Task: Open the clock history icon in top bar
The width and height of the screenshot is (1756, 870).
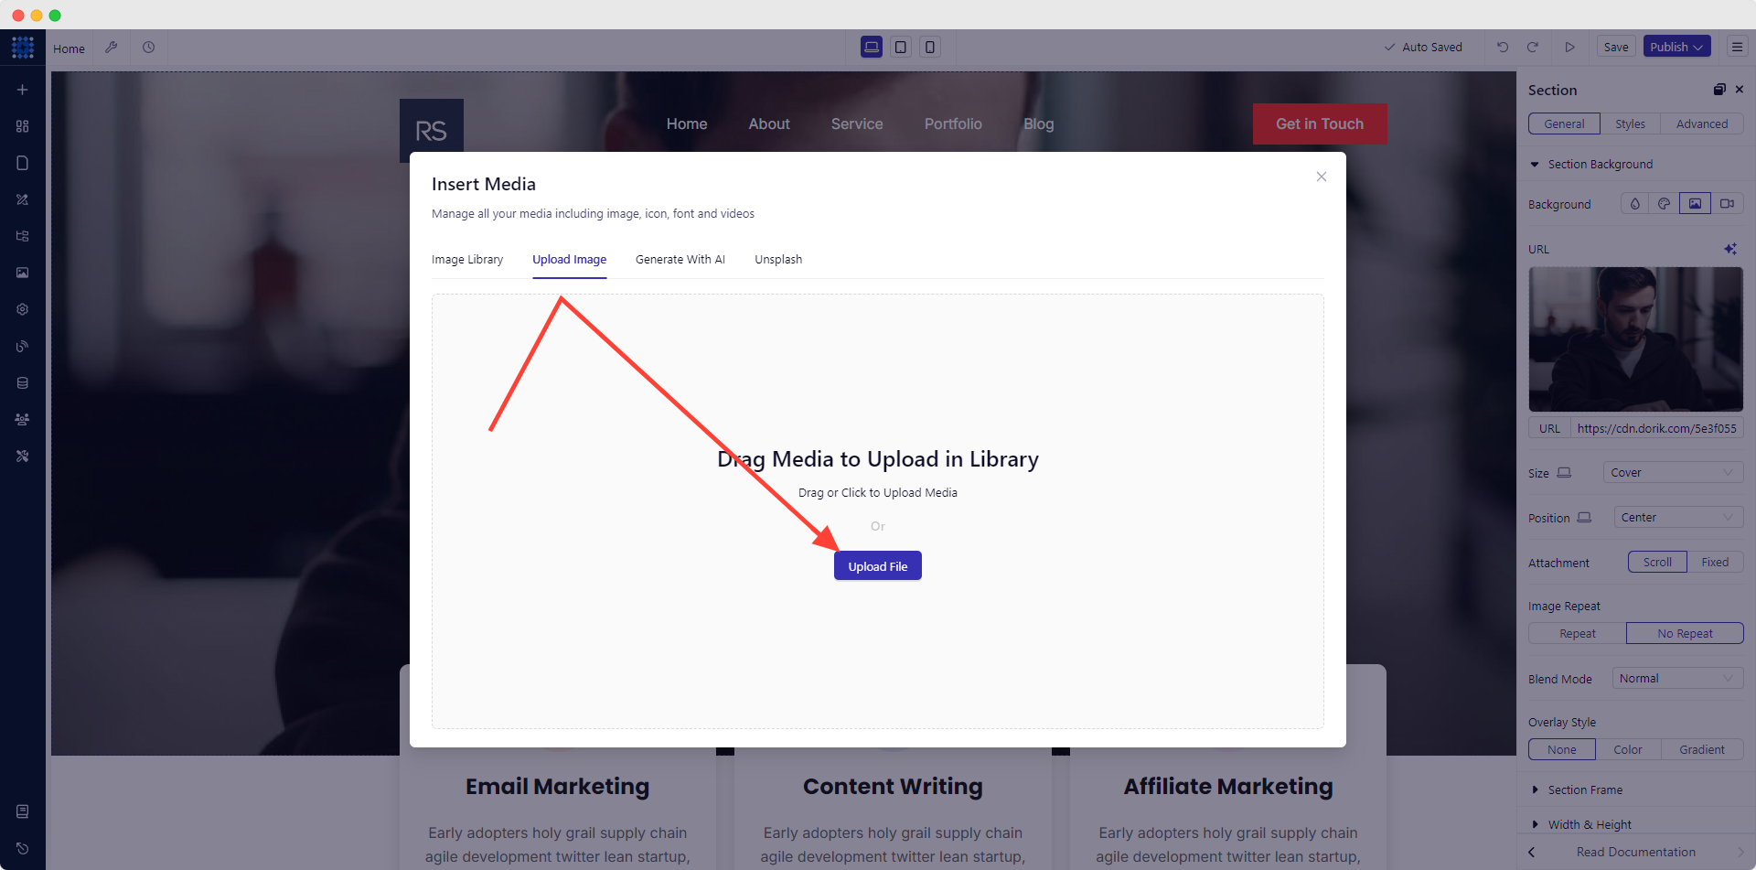Action: coord(148,48)
